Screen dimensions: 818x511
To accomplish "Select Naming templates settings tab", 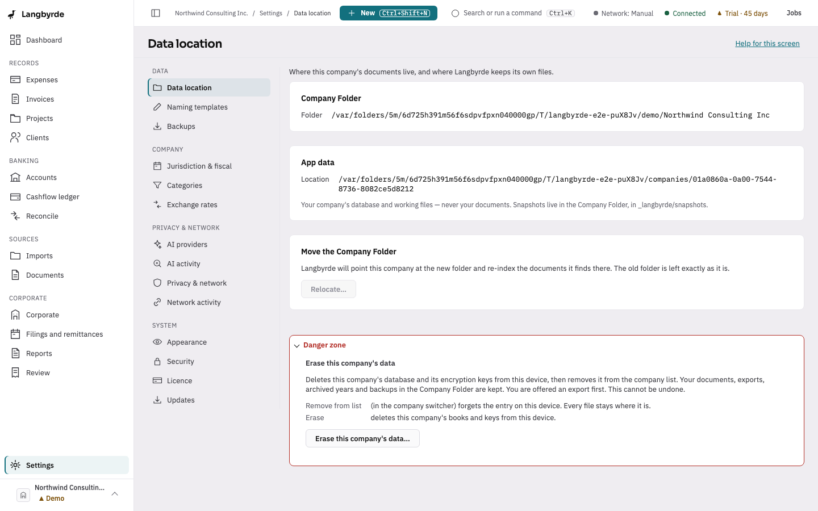I will click(x=209, y=107).
